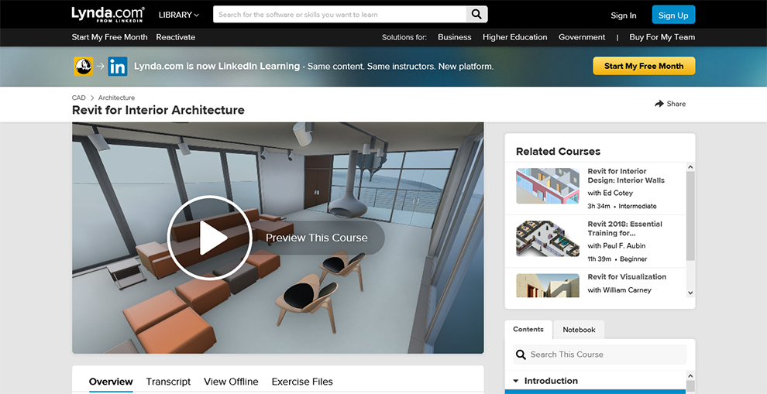Click '3h 34m • Intermediate' text
The image size is (767, 394).
[621, 206]
